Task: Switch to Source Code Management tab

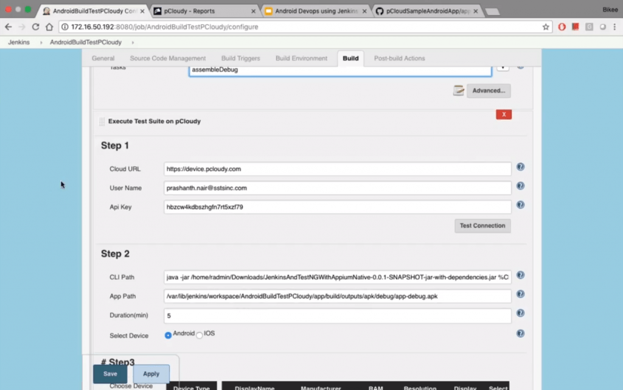Action: tap(168, 58)
